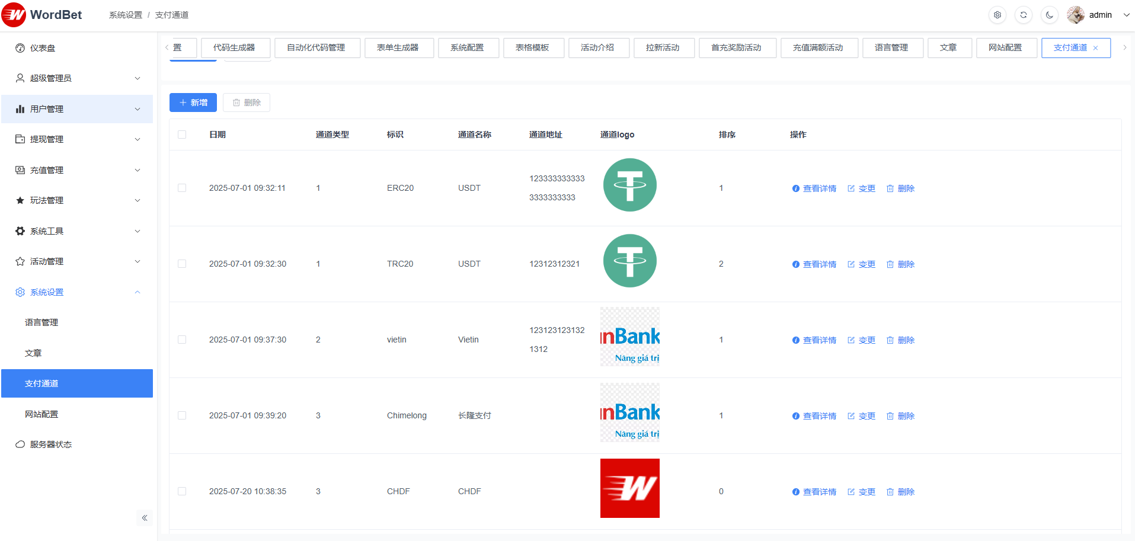Click the refresh icon in header
1135x541 pixels.
1024,15
